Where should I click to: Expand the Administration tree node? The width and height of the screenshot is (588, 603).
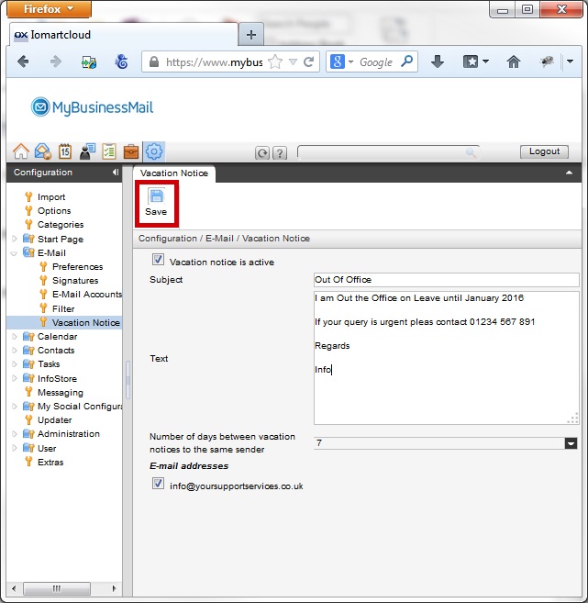pyautogui.click(x=14, y=434)
